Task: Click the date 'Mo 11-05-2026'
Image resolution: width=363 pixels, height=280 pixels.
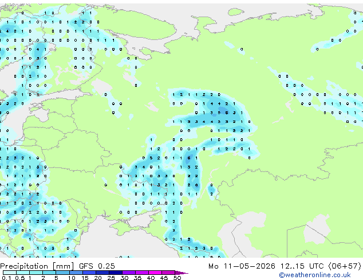Action: 242,266
